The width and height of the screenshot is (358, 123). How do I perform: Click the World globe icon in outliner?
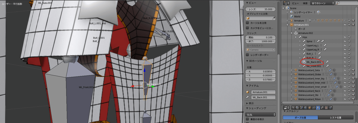pos(291,16)
